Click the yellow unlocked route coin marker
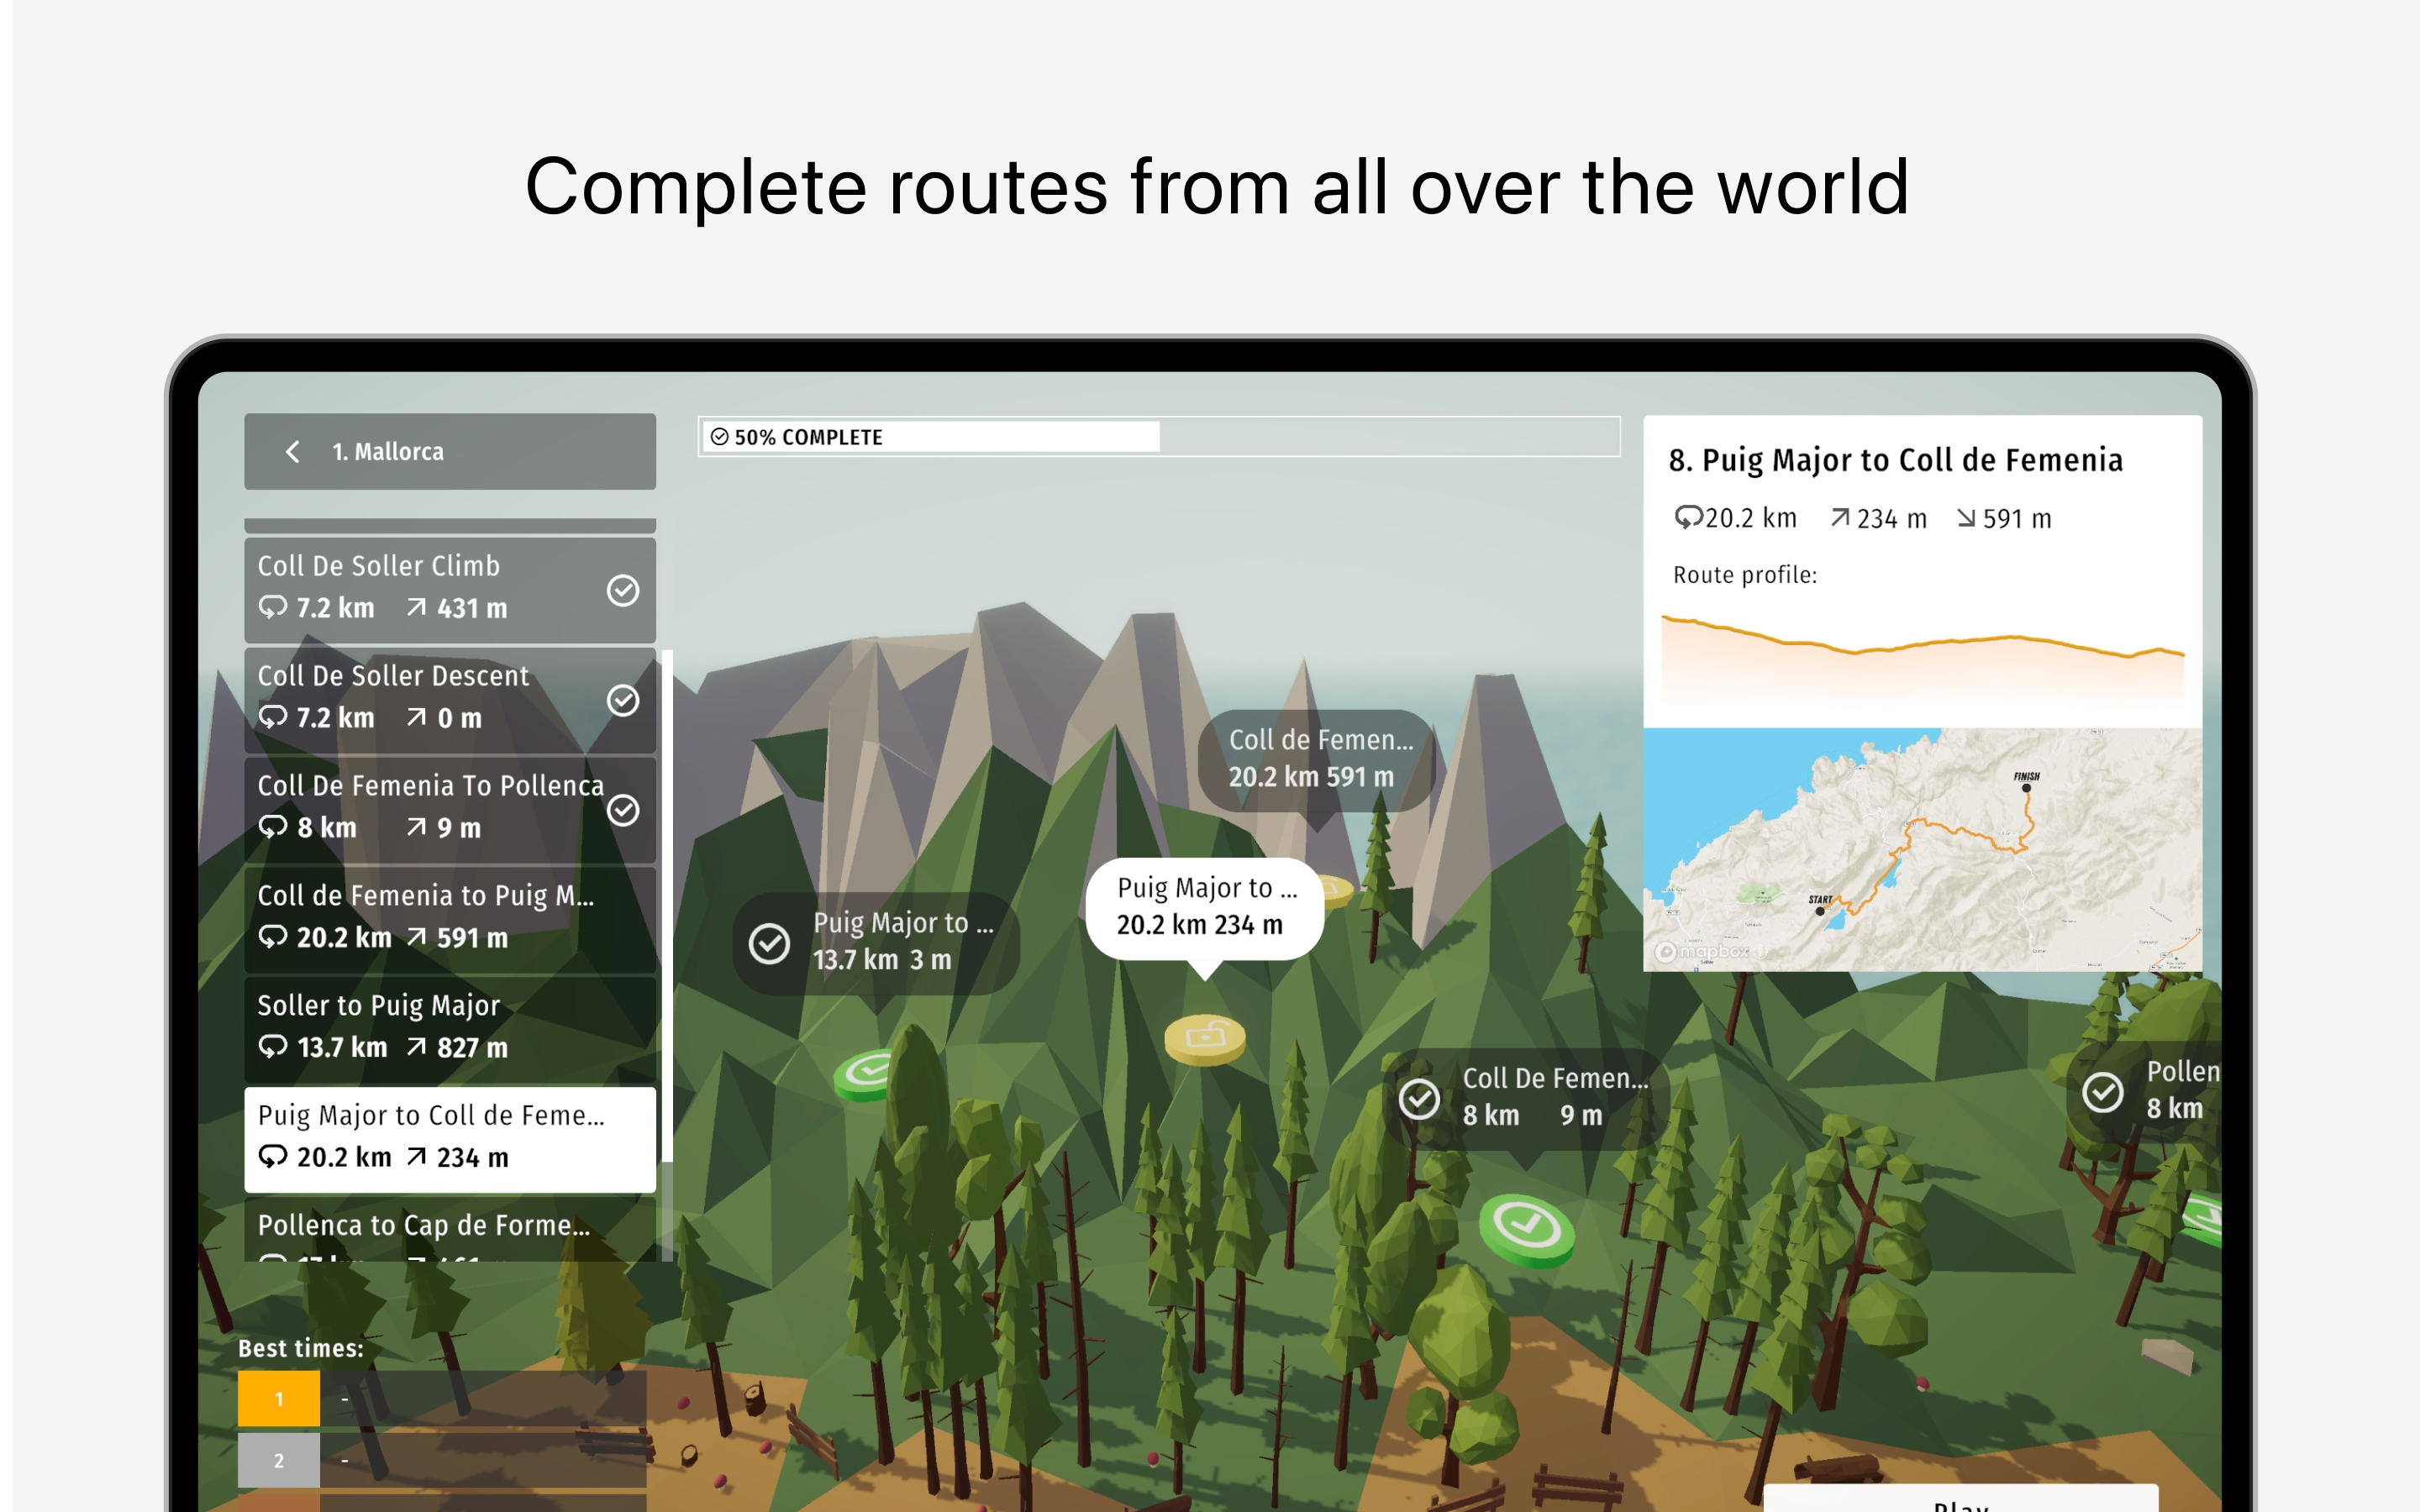Viewport: 2420px width, 1512px height. 1205,1039
